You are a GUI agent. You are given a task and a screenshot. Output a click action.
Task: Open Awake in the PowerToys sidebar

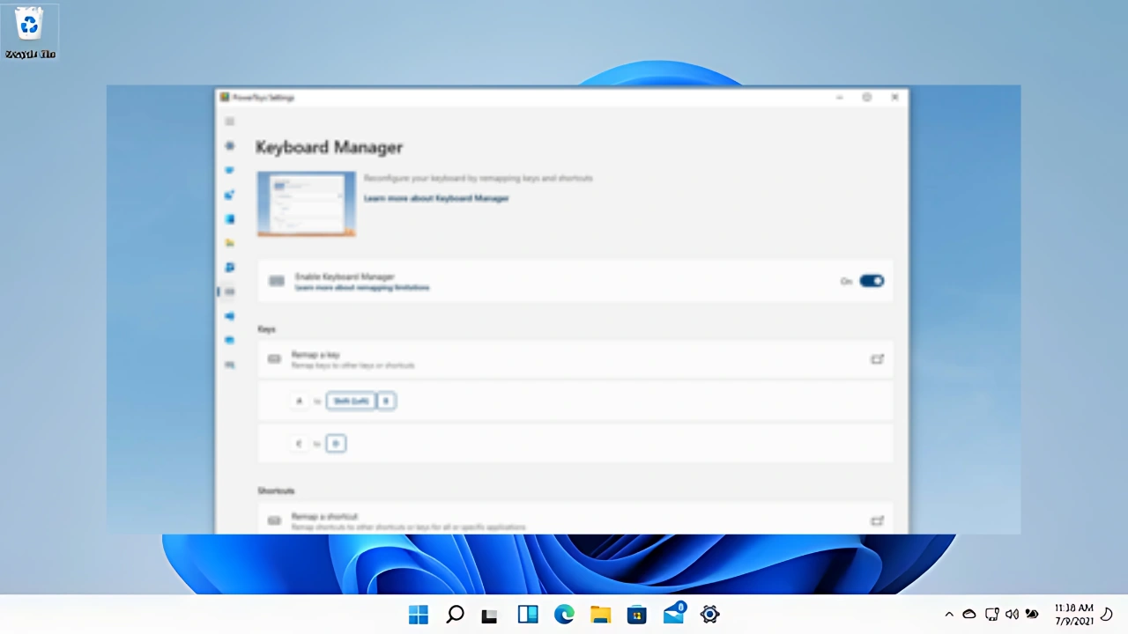(229, 170)
